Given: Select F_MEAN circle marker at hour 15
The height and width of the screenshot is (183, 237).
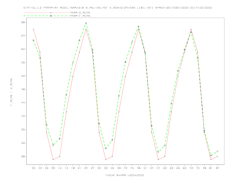Looking at the screenshot, I should [x=66, y=95].
